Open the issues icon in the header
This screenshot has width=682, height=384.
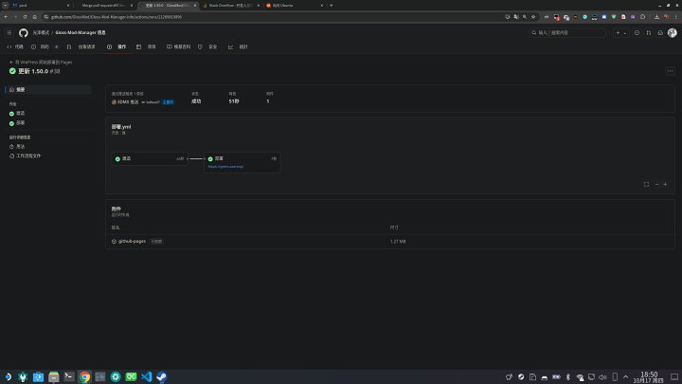(x=636, y=32)
